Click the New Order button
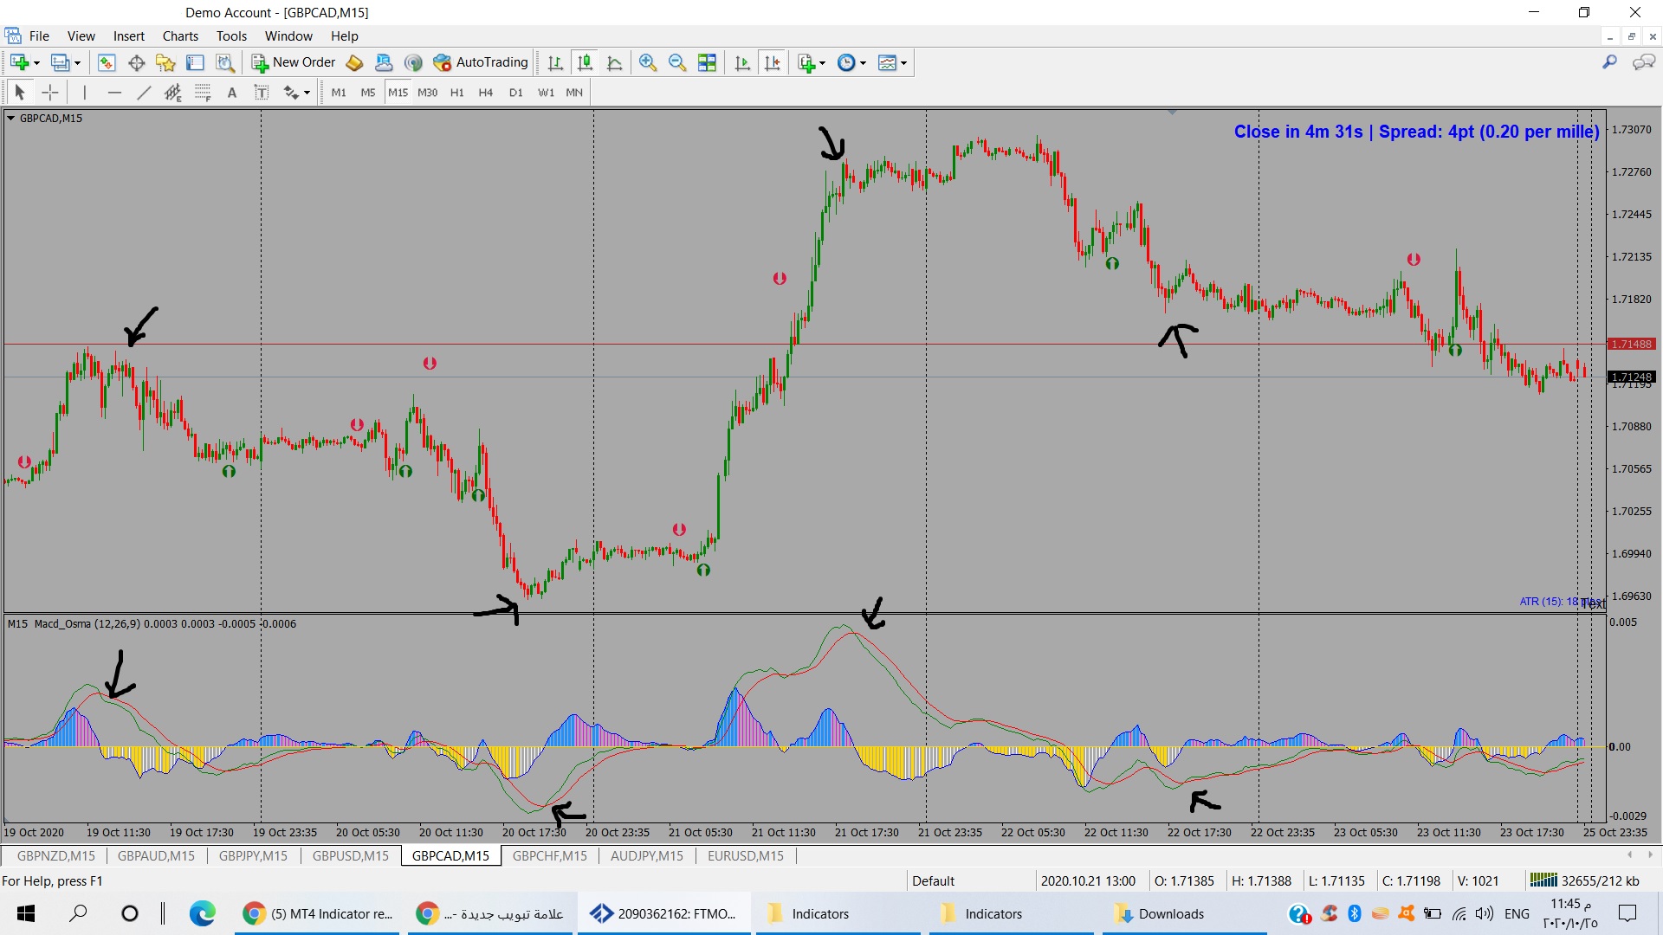Screen dimensions: 1663x935 tap(294, 62)
